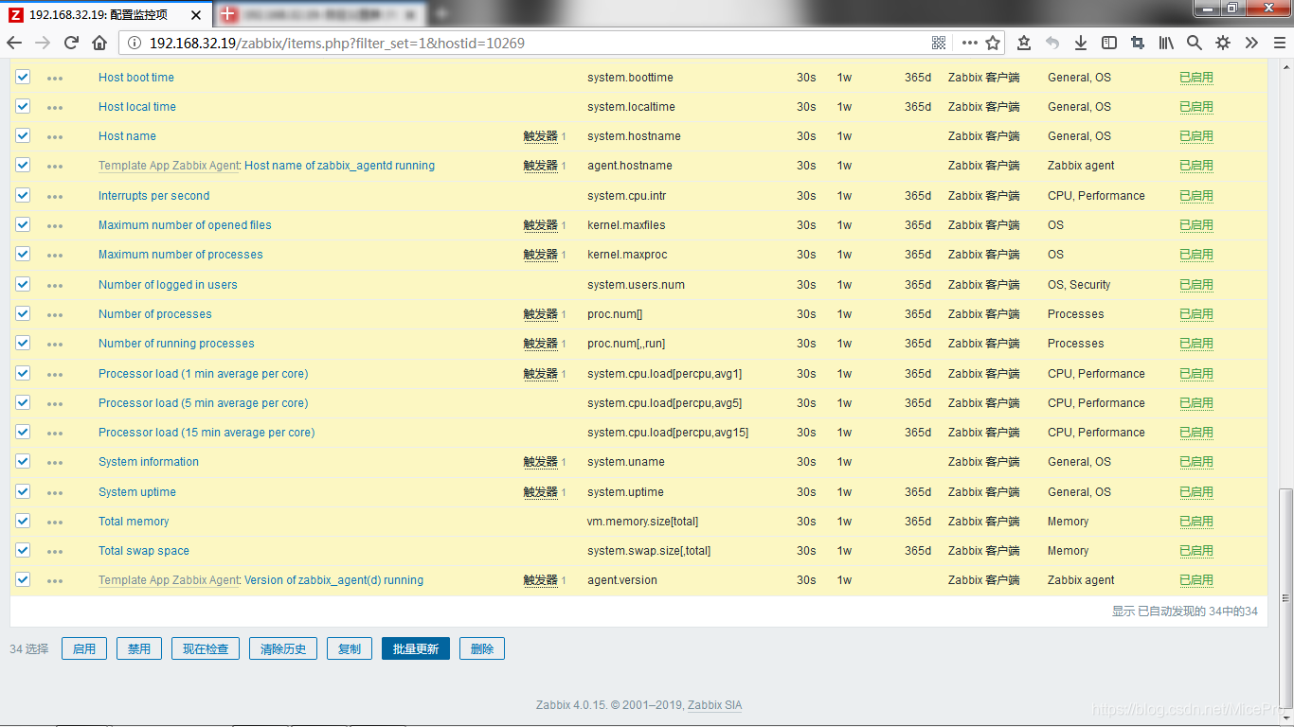Open three-dot menu for Processor load 15 min
The height and width of the screenshot is (727, 1294).
[x=55, y=433]
